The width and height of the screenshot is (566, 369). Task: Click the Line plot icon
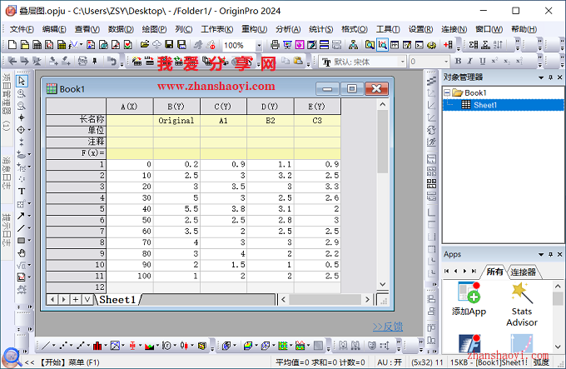tap(46, 346)
